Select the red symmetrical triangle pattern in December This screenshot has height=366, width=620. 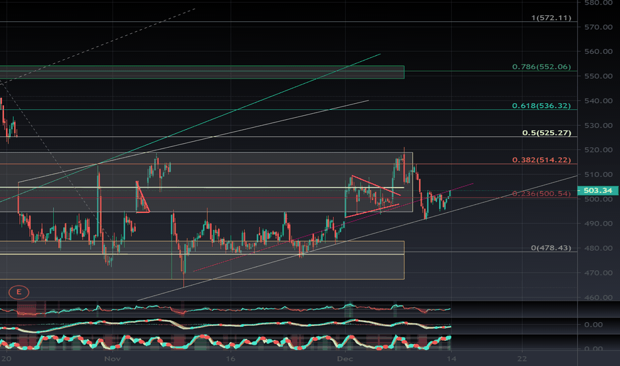pos(372,196)
